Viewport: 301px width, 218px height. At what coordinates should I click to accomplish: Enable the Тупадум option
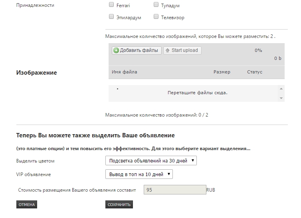point(156,5)
